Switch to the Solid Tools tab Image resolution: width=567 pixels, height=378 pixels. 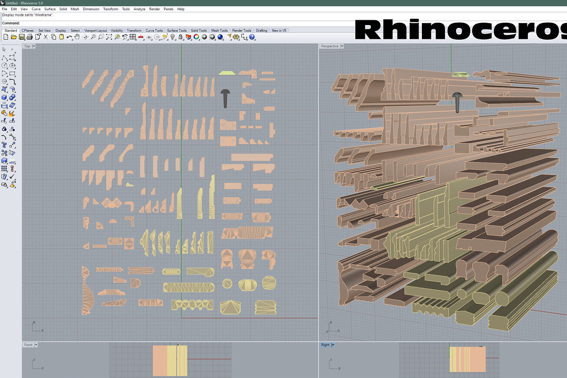(x=199, y=30)
